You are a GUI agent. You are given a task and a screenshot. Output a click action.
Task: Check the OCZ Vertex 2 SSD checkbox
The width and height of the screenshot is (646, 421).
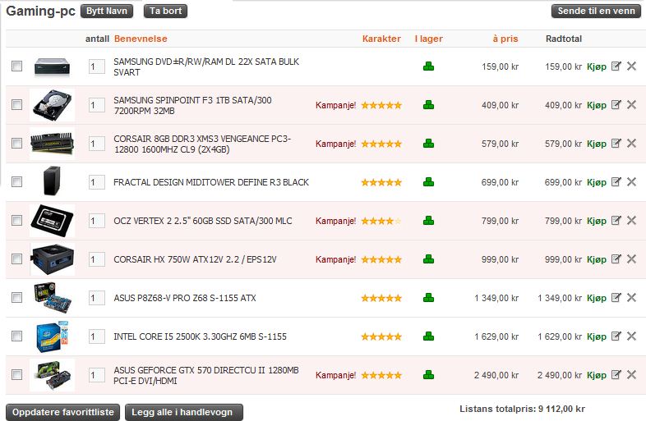[17, 220]
